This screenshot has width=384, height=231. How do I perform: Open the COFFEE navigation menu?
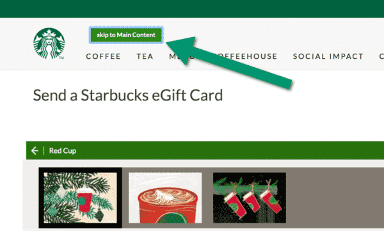click(103, 56)
